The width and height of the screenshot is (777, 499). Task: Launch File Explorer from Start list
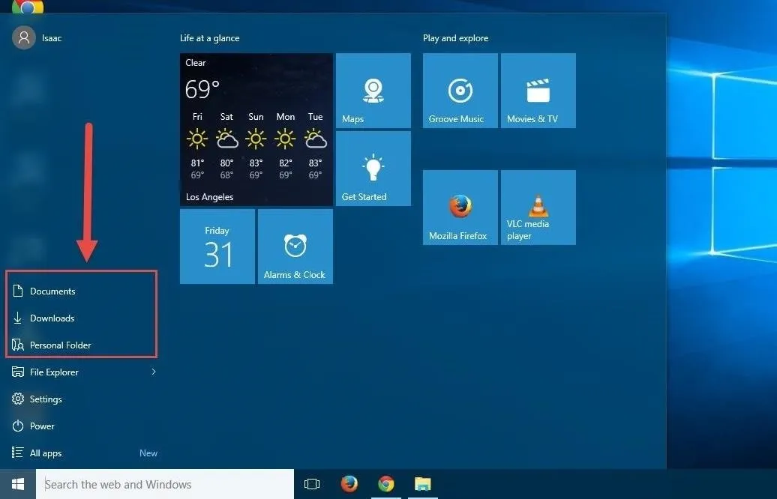(74, 372)
